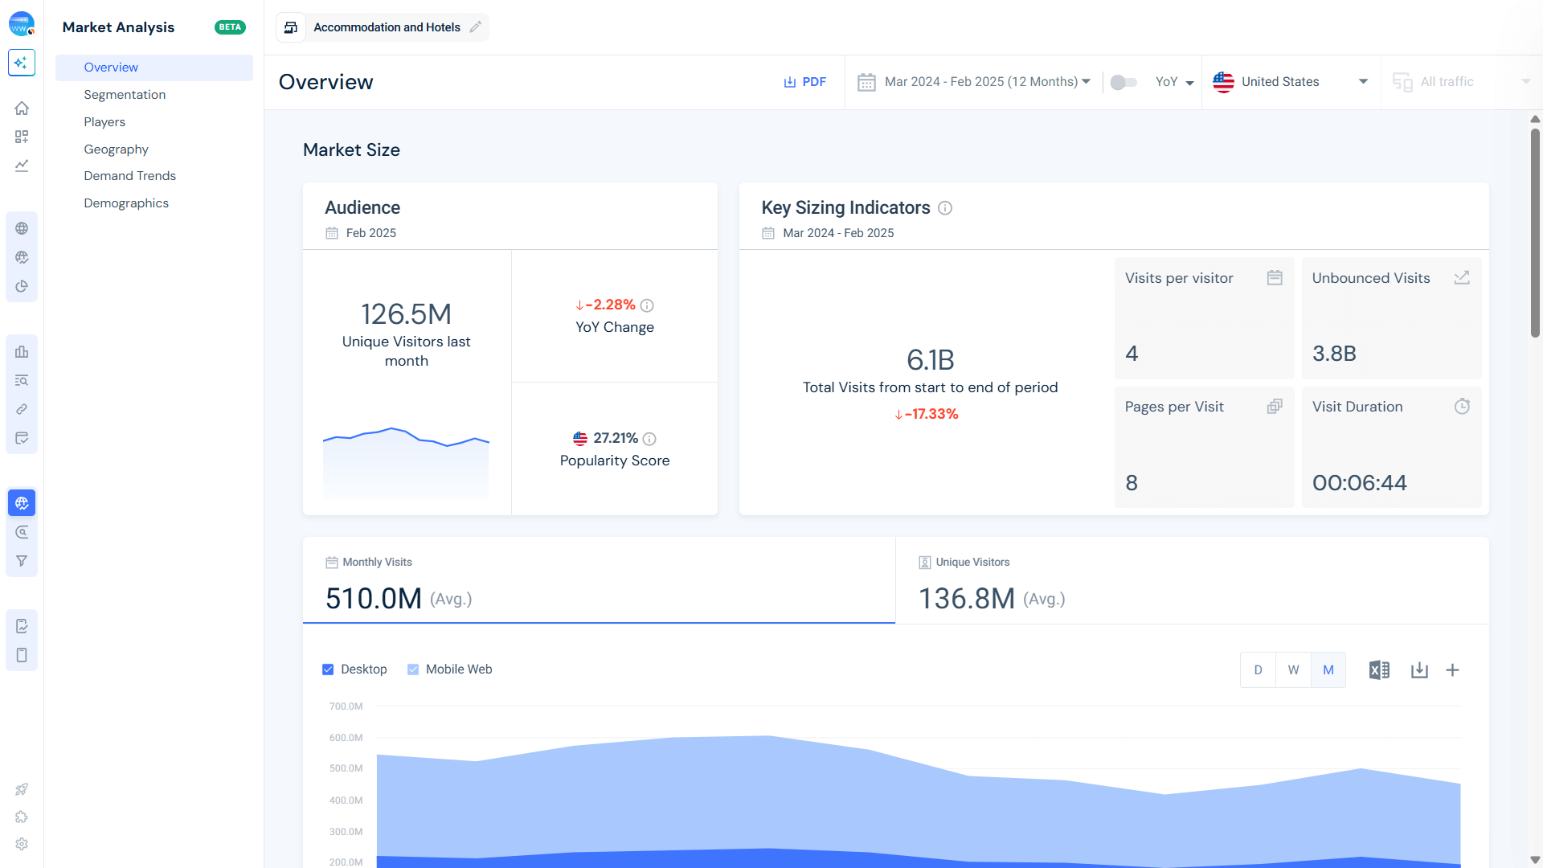
Task: Select the daily D granularity button
Action: 1258,669
